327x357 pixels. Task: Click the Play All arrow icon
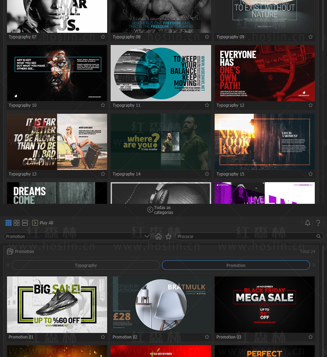click(x=35, y=223)
